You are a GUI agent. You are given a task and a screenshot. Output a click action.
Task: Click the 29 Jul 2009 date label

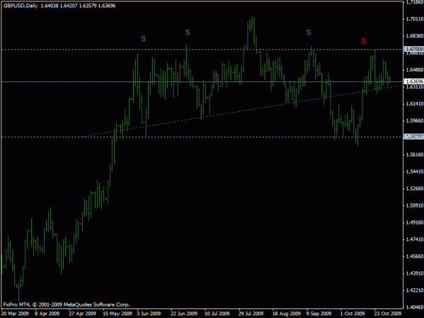pyautogui.click(x=251, y=313)
